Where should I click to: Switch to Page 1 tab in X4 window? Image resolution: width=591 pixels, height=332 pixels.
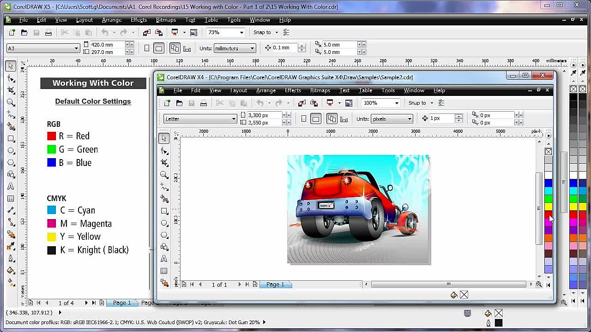(x=275, y=285)
